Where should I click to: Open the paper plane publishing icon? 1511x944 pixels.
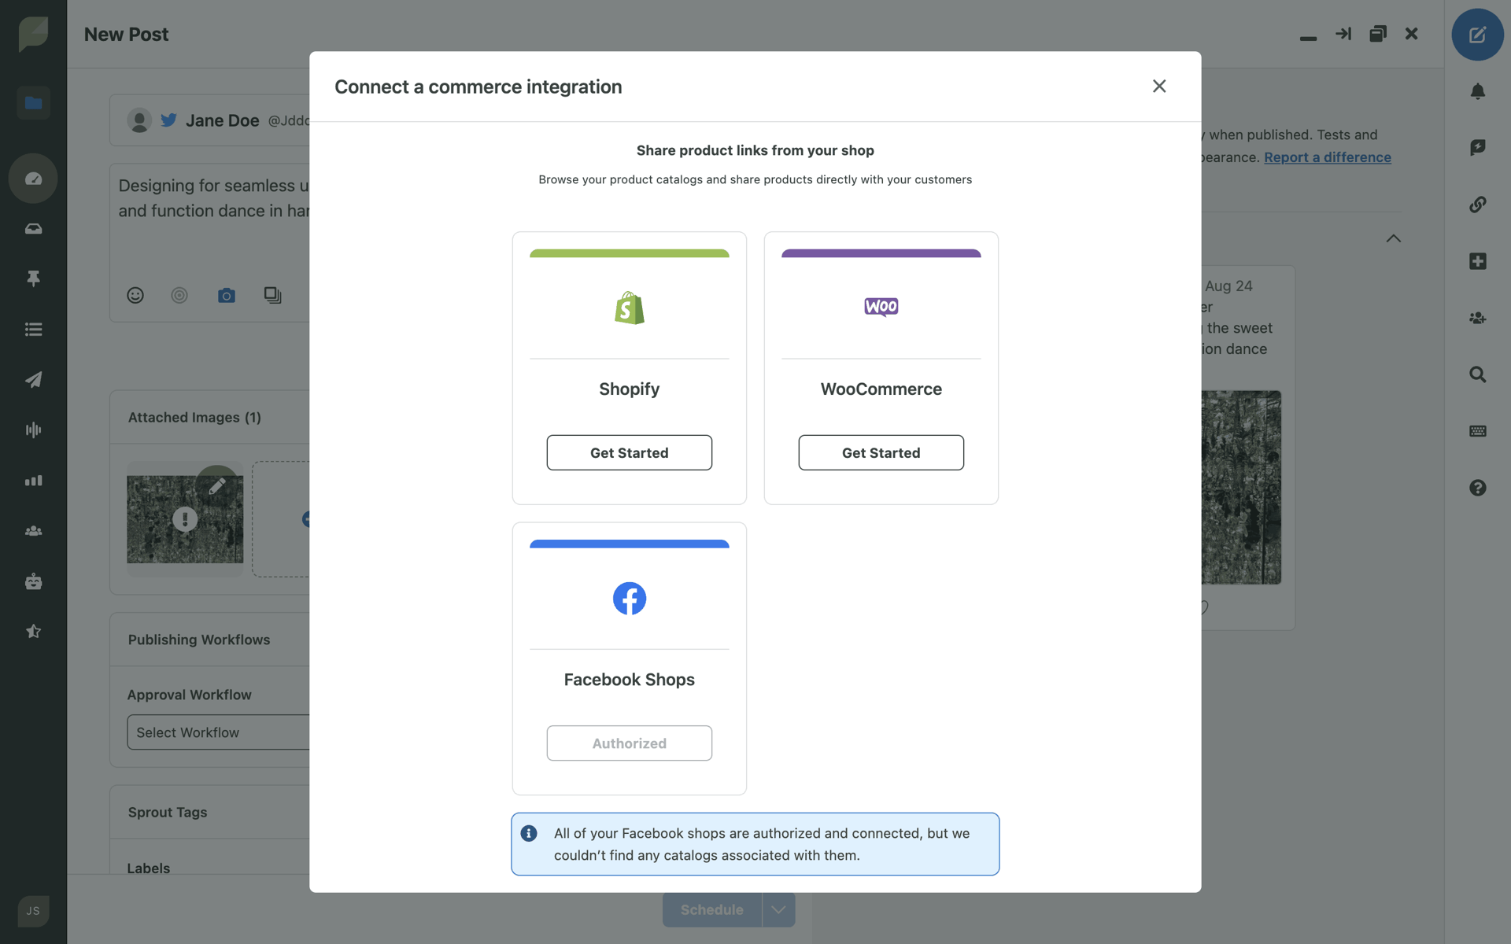(x=33, y=379)
